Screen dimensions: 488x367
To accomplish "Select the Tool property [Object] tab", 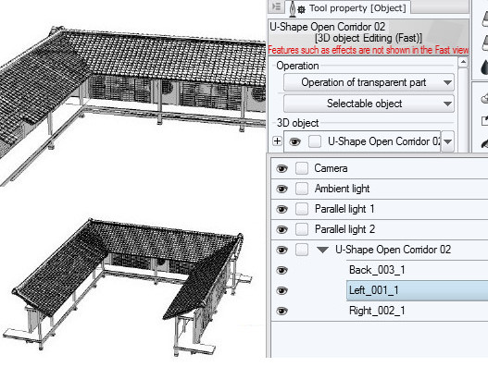I will pos(347,8).
